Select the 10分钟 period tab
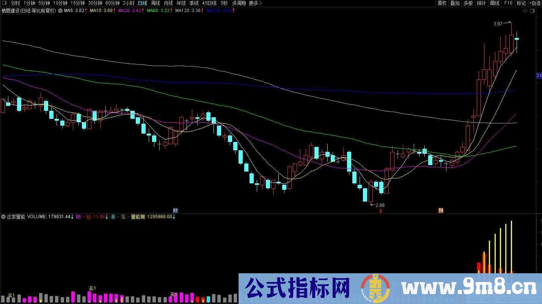This screenshot has height=304, width=542. tap(60, 3)
